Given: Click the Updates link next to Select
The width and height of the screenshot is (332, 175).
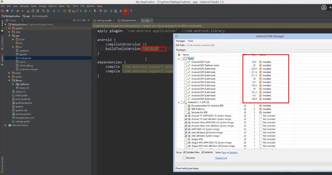Looking at the screenshot, I should pos(233,152).
